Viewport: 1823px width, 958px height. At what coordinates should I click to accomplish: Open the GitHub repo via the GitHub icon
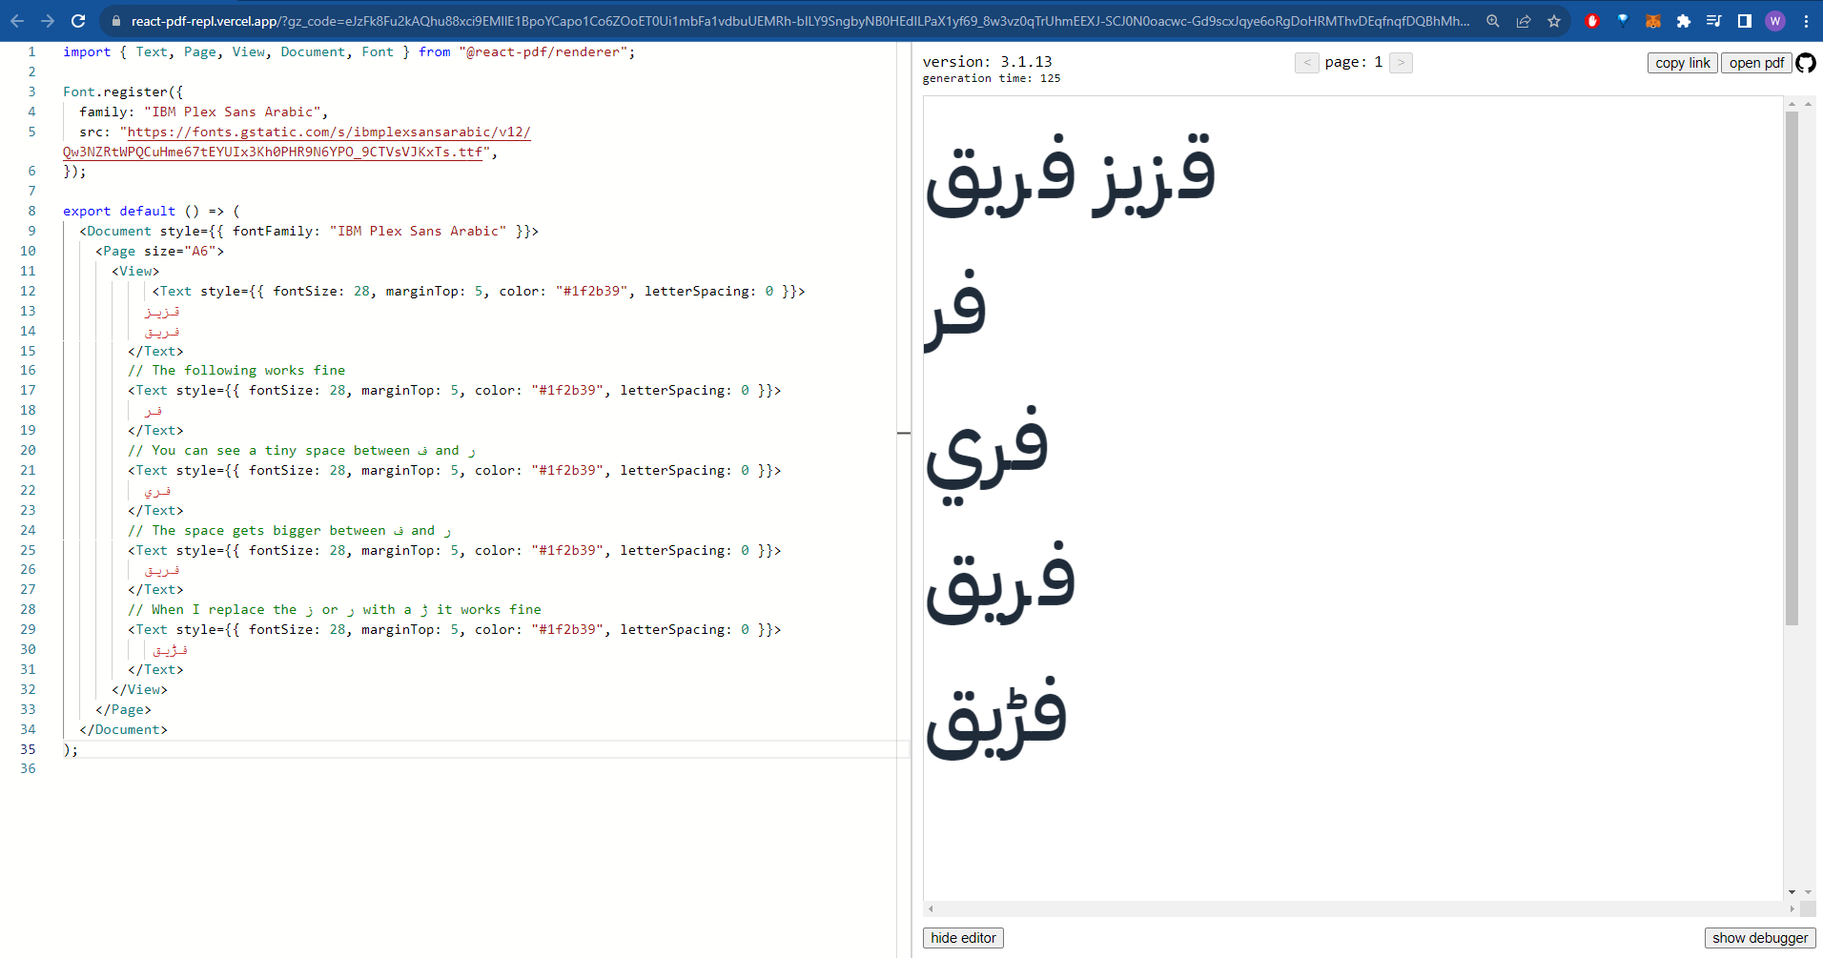1806,63
